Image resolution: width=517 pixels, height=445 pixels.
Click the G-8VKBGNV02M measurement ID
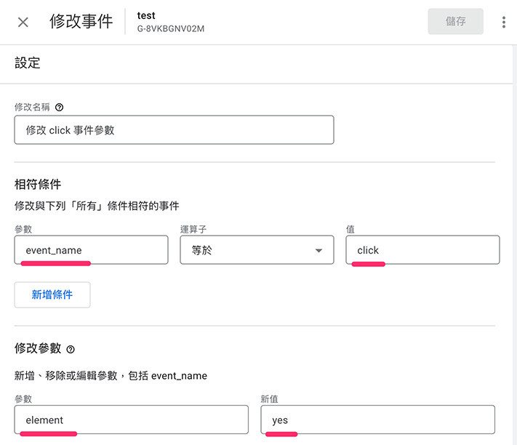pyautogui.click(x=171, y=29)
